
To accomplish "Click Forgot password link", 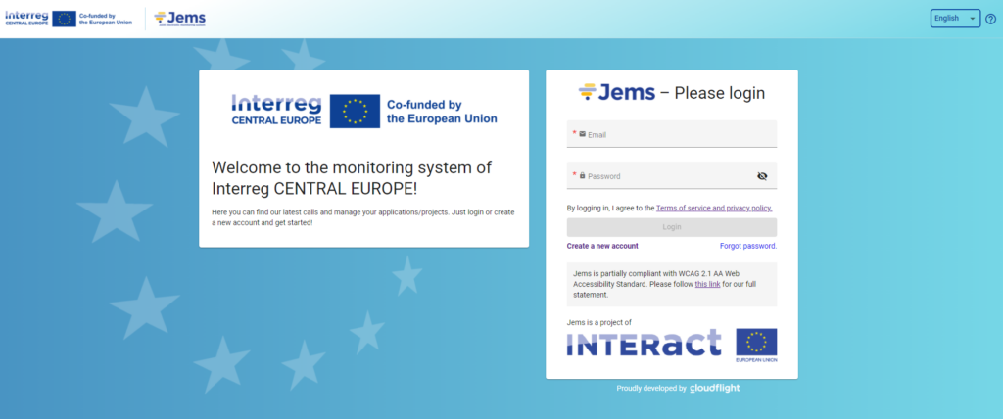I will point(748,246).
